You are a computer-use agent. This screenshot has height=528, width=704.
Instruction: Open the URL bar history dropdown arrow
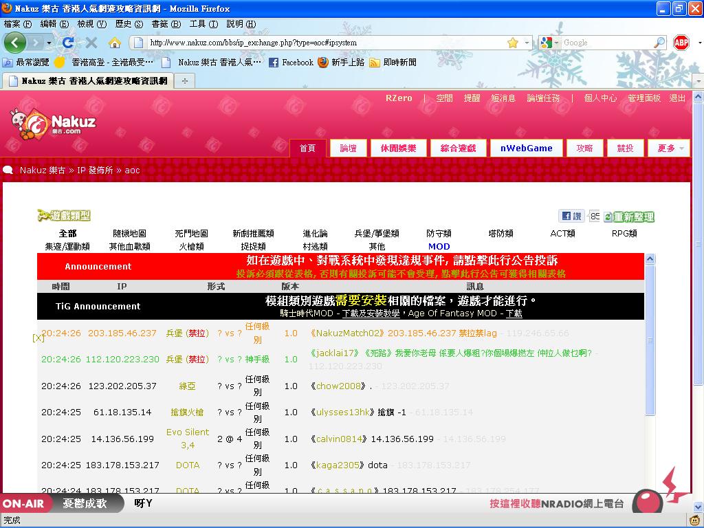[x=527, y=43]
